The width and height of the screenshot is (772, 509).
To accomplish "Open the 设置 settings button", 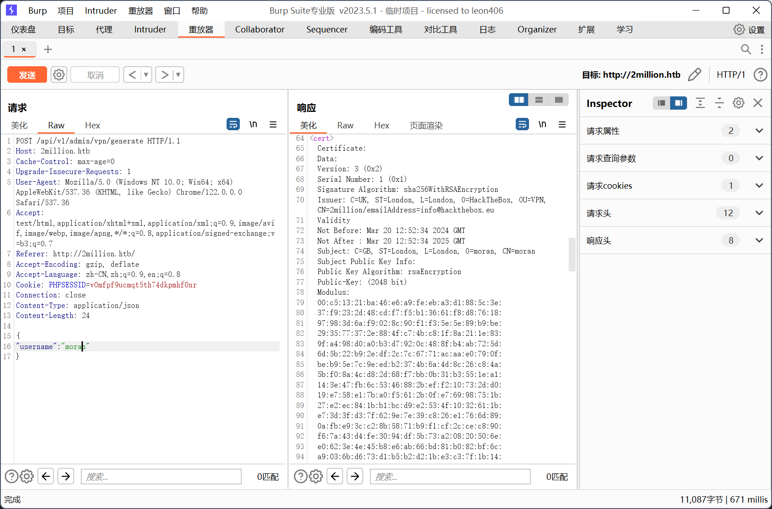I will click(x=749, y=30).
